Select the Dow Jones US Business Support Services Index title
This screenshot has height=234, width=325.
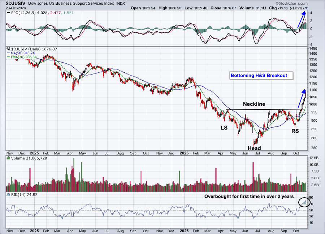pos(71,3)
